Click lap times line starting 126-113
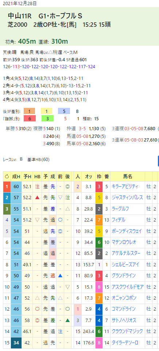The width and height of the screenshot is (159, 351). (x=49, y=66)
